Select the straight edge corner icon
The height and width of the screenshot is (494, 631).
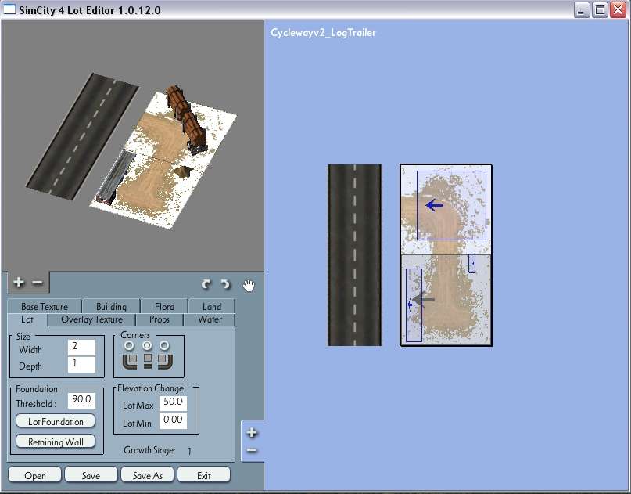148,361
